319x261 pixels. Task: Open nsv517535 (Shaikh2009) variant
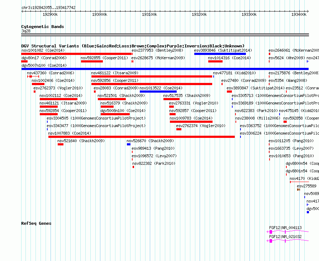tap(187, 95)
